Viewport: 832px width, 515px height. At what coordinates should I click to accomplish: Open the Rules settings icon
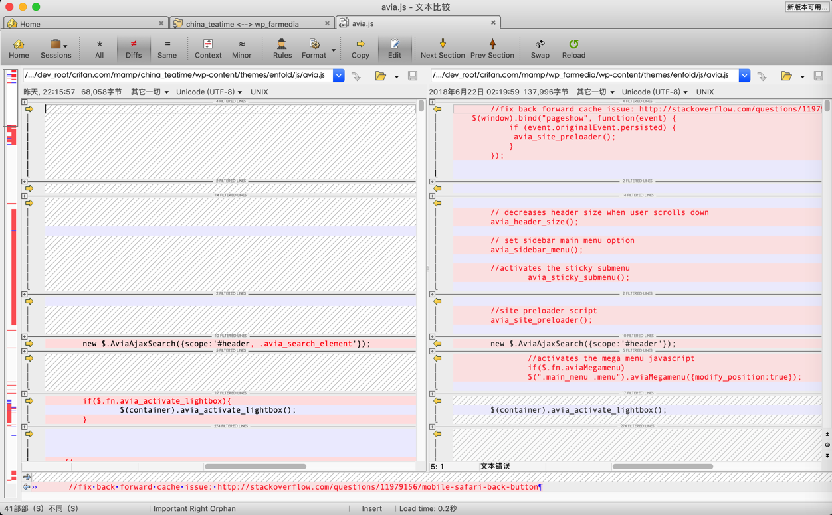click(282, 48)
